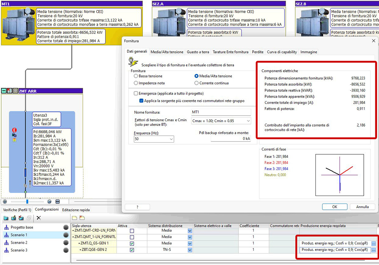Screen dimensions: 379x265
Task: Open the Curva di capability tab
Action: 282,52
